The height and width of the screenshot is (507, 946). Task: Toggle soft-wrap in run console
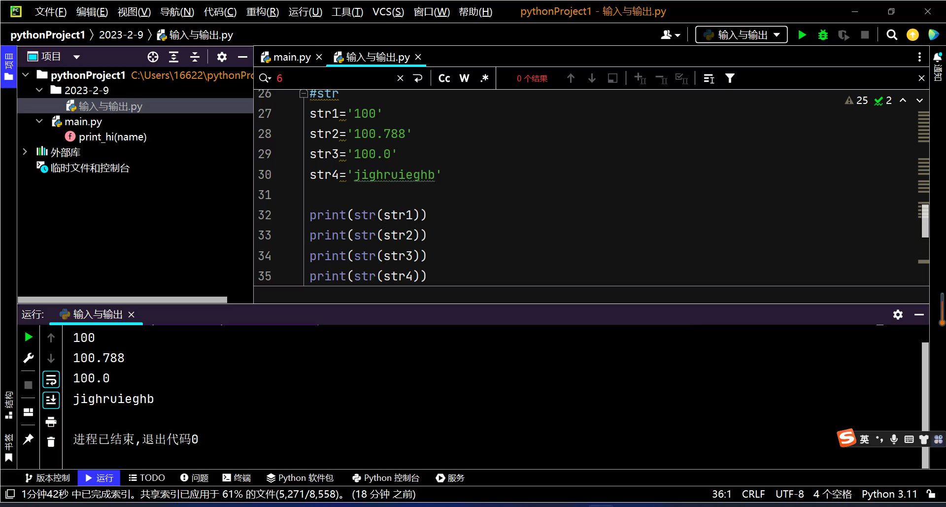pos(51,379)
